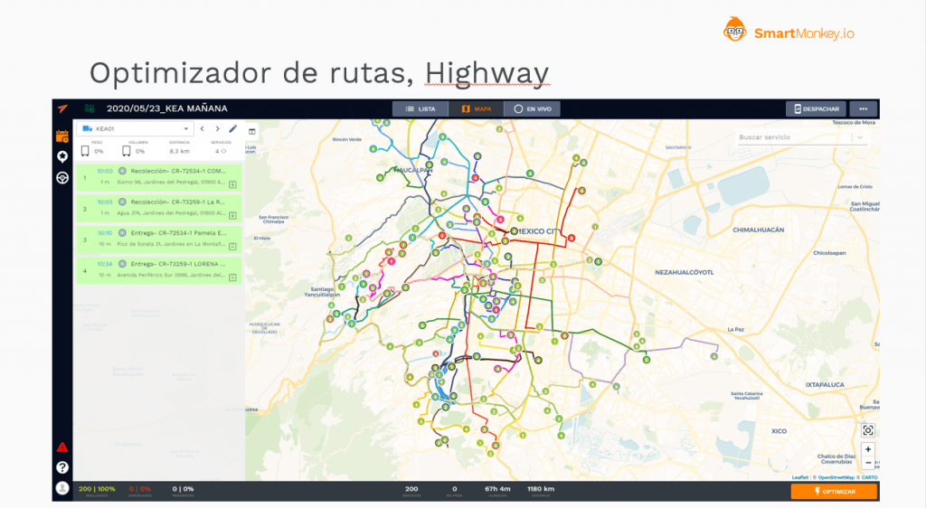This screenshot has height=508, width=926.
Task: Switch to the Lista view tab
Action: coord(420,108)
